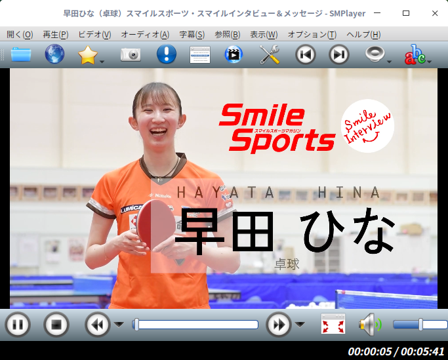Open URL with the globe icon
Screen dimensions: 448x360
point(54,54)
